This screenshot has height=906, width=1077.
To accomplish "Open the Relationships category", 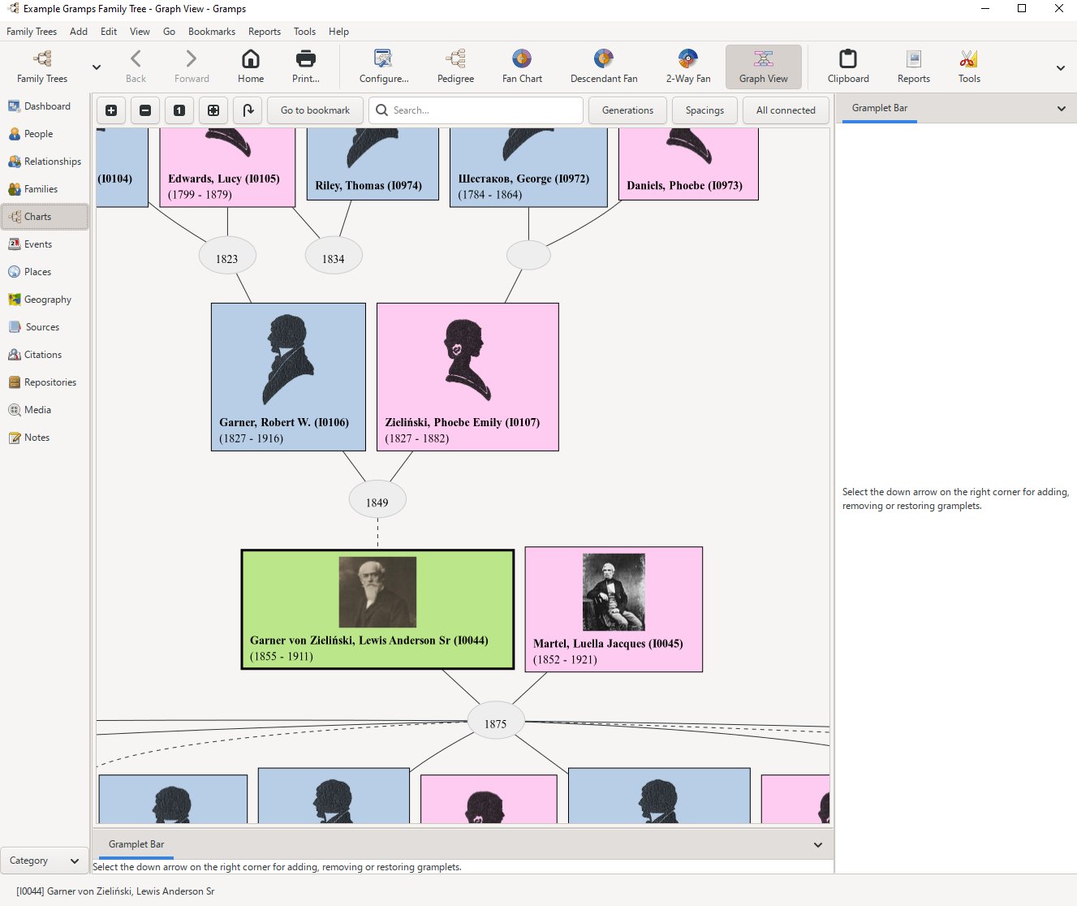I will tap(45, 162).
